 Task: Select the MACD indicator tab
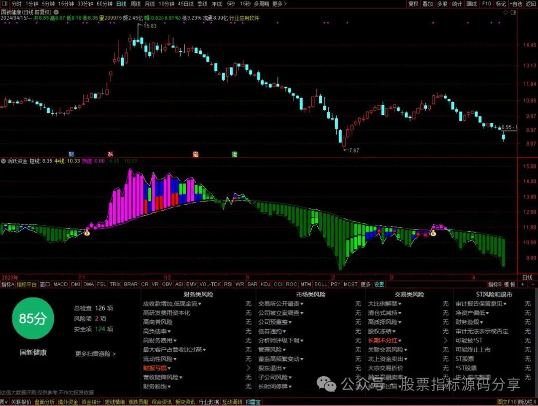click(60, 285)
